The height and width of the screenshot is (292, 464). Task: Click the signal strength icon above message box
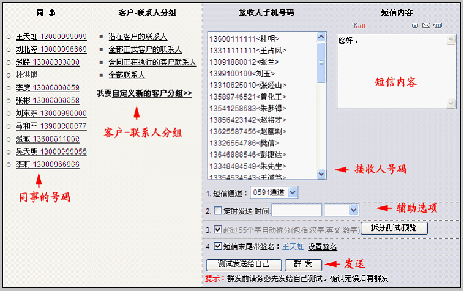pyautogui.click(x=359, y=25)
